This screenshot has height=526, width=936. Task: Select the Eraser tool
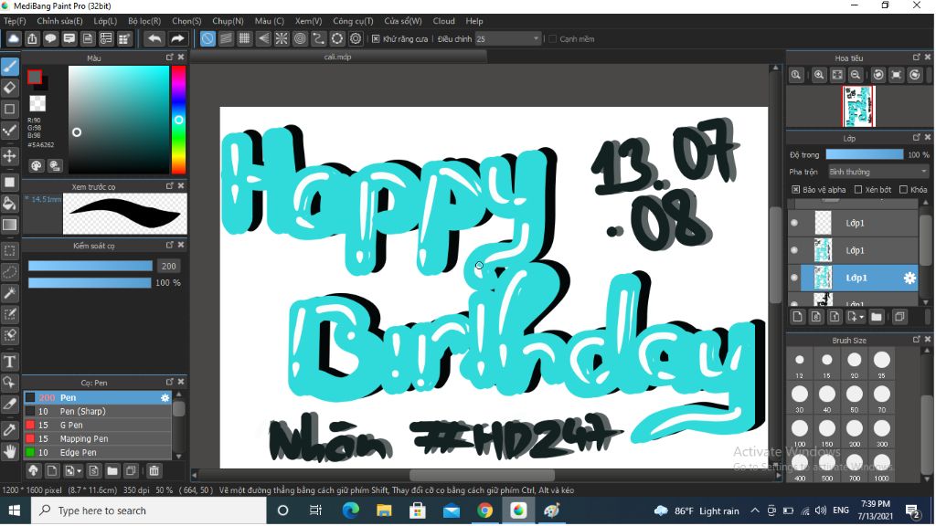click(9, 88)
